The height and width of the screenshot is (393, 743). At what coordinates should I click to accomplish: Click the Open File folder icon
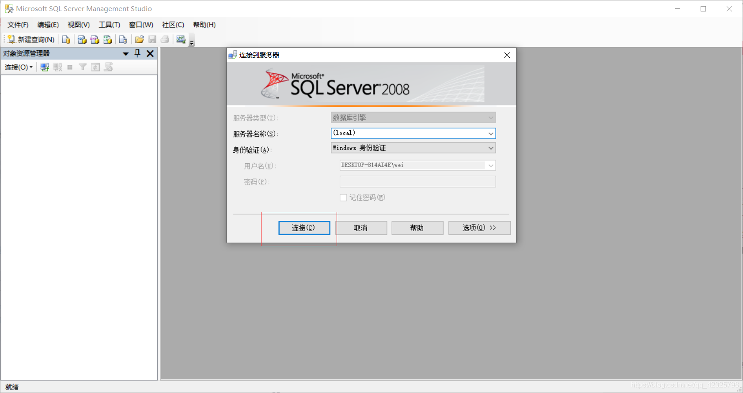coord(140,40)
